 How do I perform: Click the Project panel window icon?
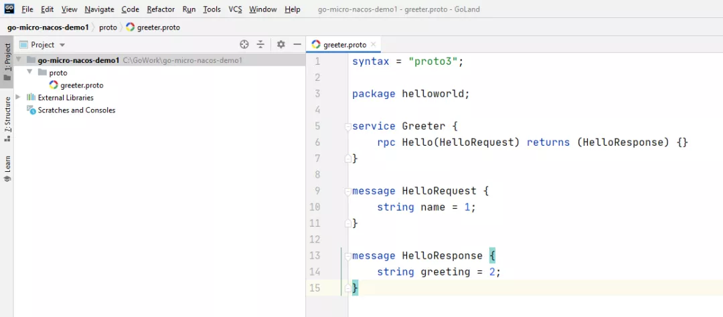[x=23, y=45]
